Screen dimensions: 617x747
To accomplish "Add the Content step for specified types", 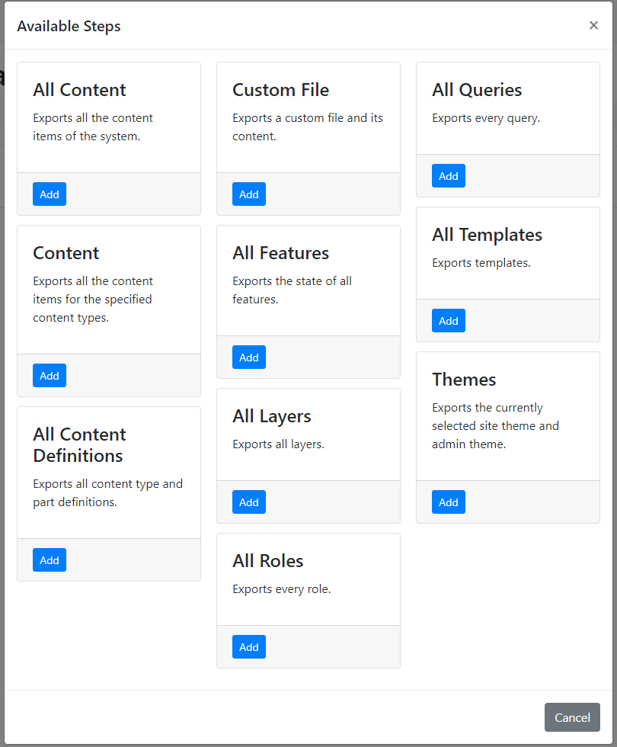I will [x=50, y=375].
